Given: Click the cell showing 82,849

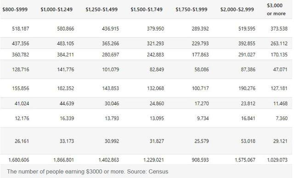Looking at the screenshot, I should tap(157, 69).
